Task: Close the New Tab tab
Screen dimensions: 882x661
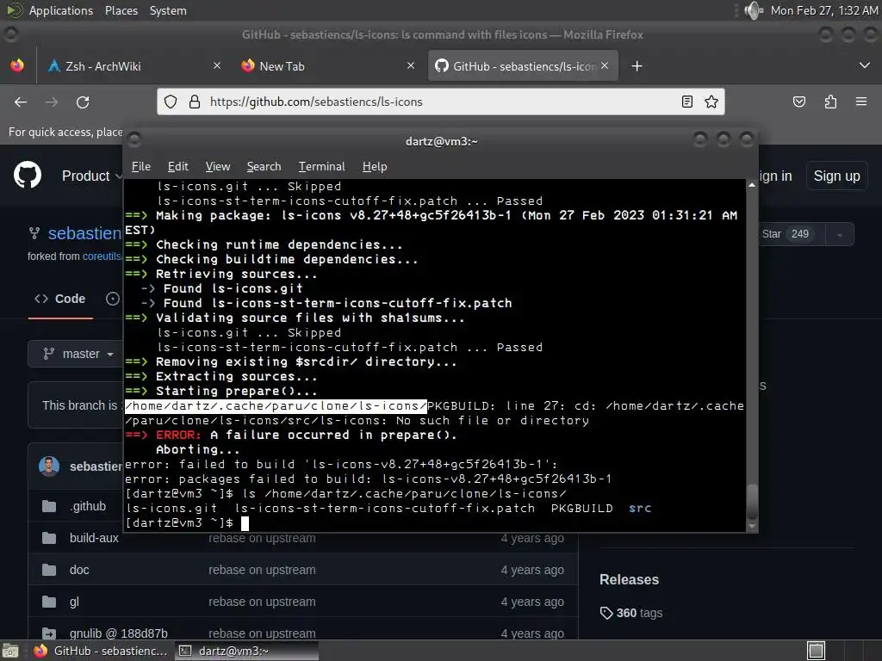Action: point(411,65)
